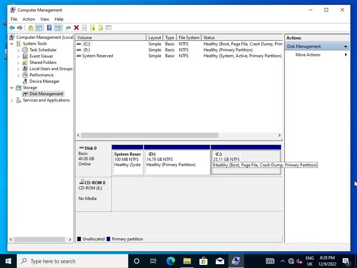
Task: Open the View menu
Action: 45,19
